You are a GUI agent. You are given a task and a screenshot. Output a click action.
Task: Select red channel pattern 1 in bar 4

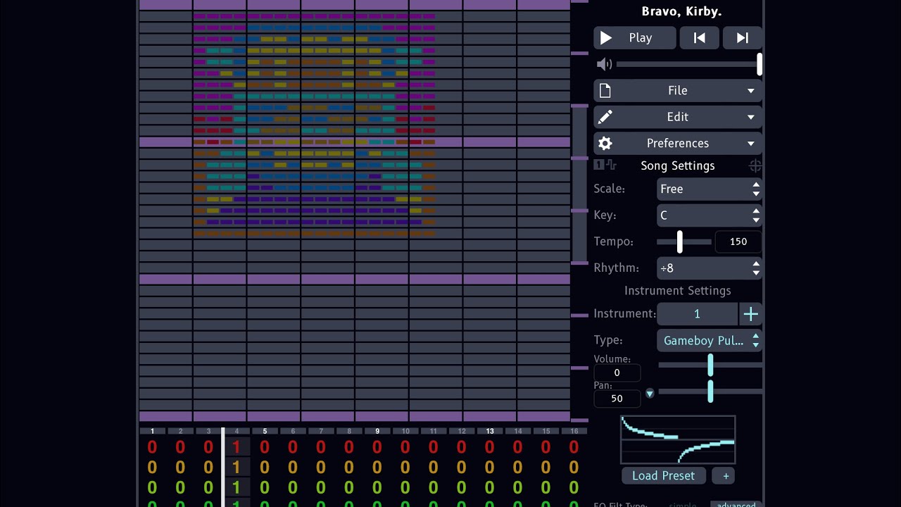[237, 447]
